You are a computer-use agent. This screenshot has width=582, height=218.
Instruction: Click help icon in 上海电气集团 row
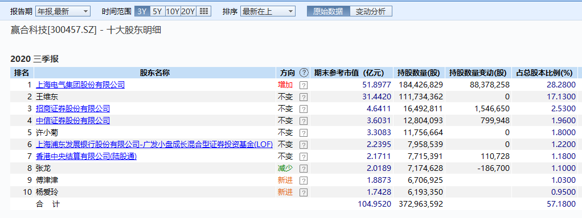(x=304, y=85)
